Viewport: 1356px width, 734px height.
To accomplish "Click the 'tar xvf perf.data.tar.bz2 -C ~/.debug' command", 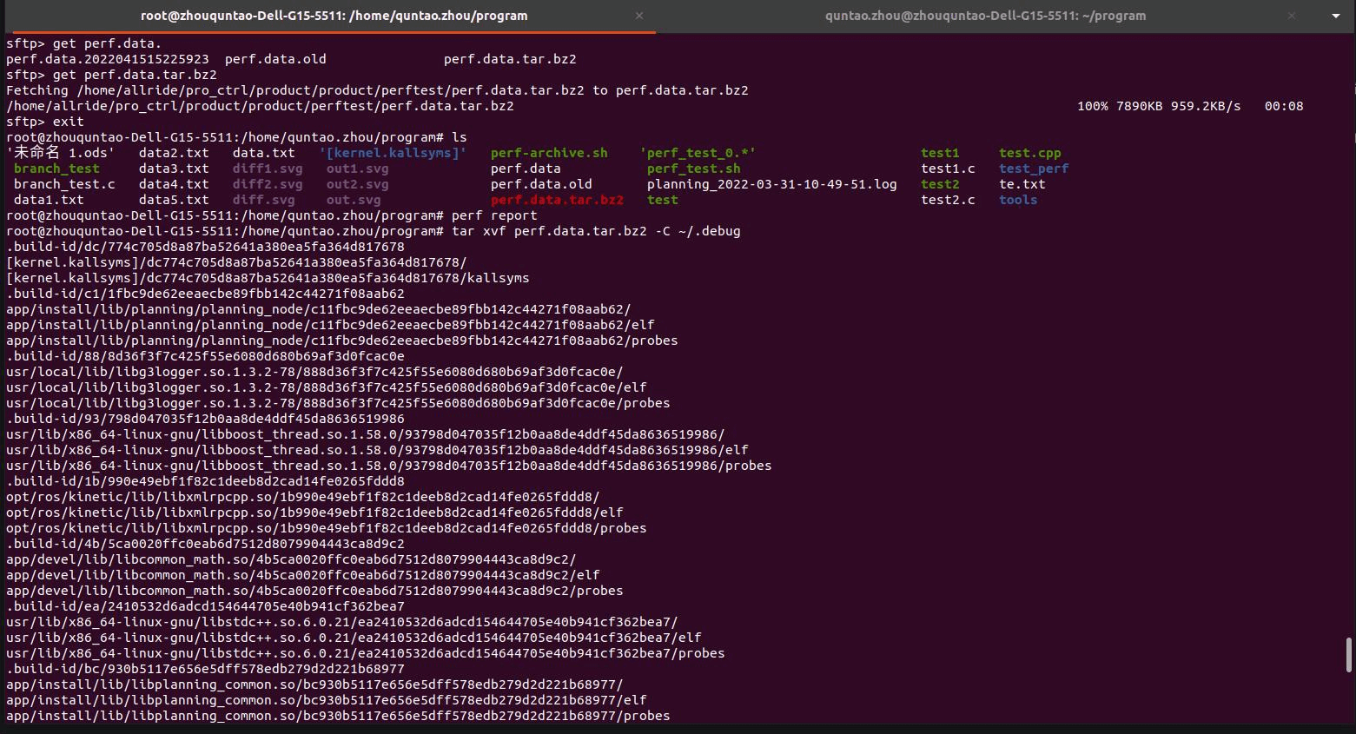I will tap(596, 231).
